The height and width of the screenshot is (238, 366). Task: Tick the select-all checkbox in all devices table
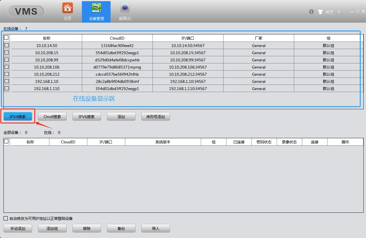coord(6,141)
